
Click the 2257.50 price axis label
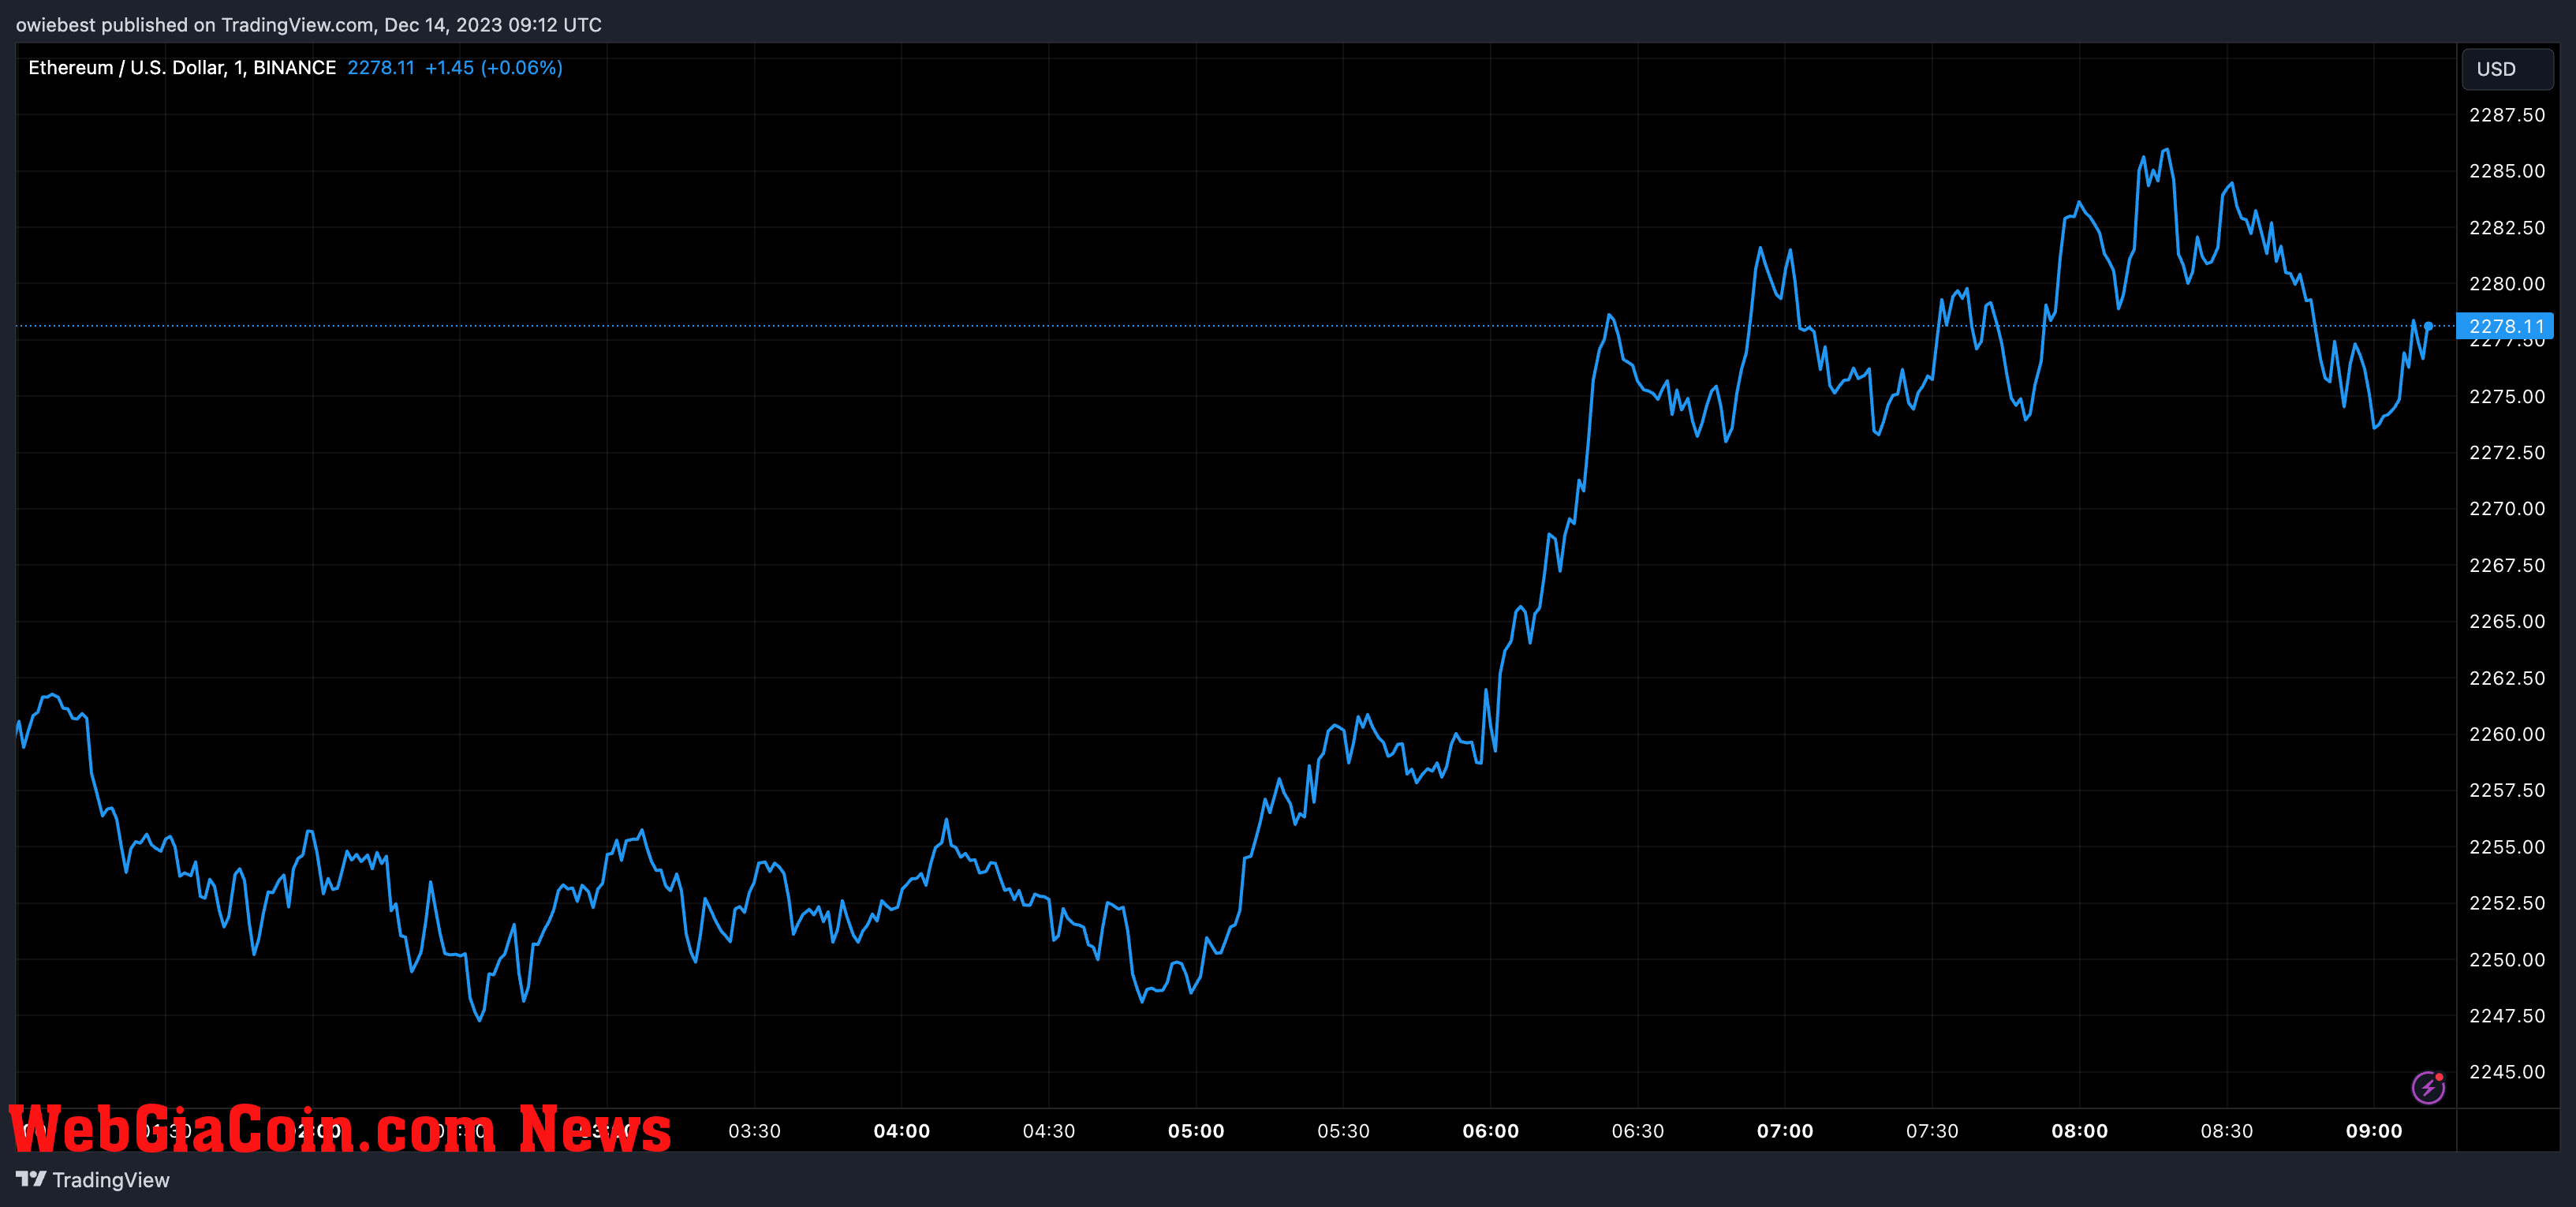2507,791
